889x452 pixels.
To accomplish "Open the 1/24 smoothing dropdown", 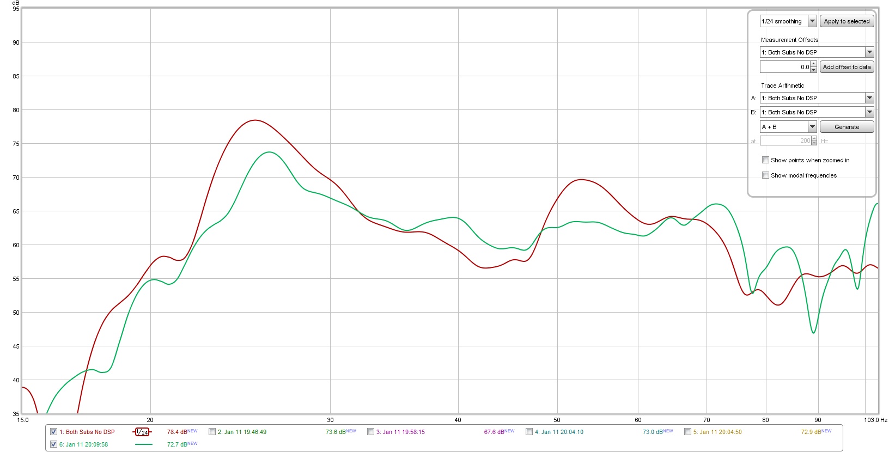I will 812,21.
